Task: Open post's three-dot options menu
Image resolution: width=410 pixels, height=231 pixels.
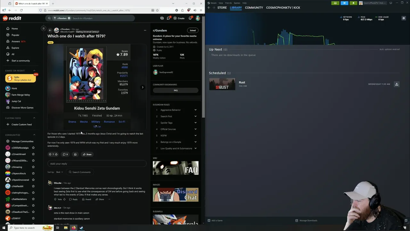Action: (145, 30)
